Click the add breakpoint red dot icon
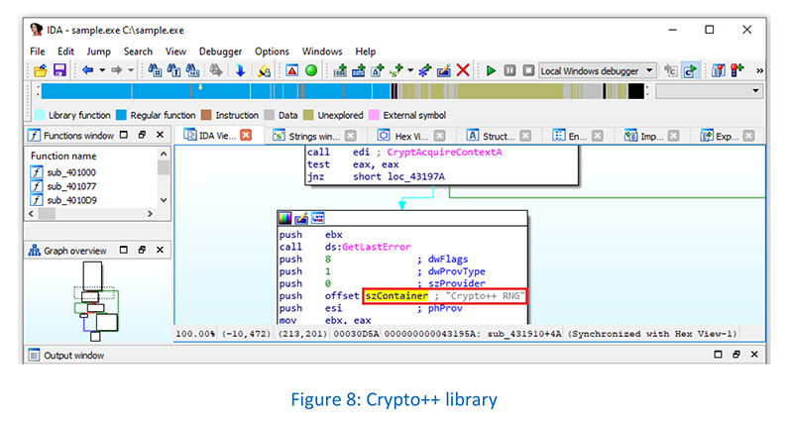 [x=736, y=70]
